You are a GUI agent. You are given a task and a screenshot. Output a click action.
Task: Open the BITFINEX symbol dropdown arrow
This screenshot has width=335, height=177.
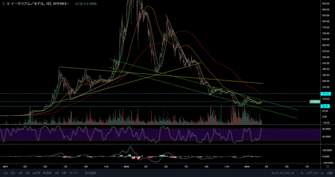[x=68, y=4]
